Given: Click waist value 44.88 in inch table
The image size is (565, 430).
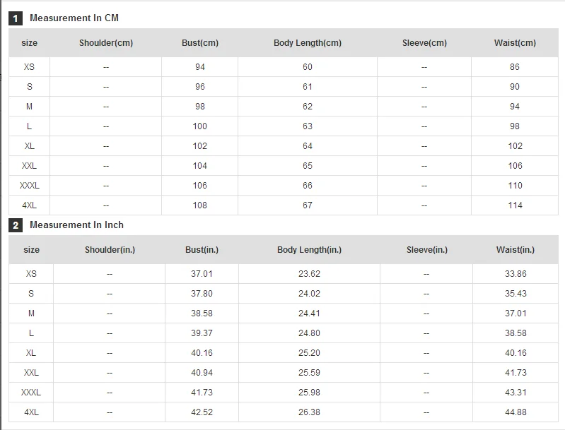Looking at the screenshot, I should point(516,412).
